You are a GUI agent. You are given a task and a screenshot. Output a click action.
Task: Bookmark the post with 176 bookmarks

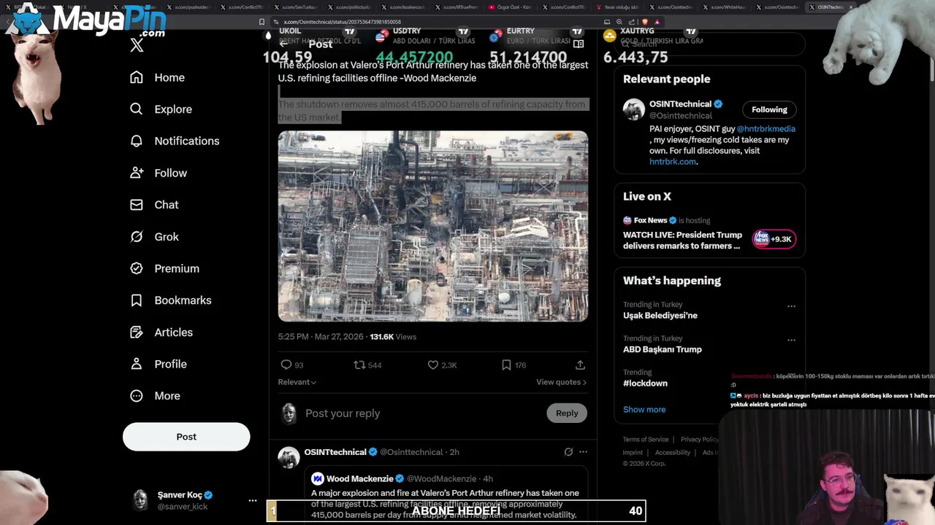click(513, 365)
